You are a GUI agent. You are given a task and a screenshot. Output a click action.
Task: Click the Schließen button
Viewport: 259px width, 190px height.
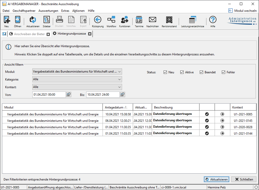coord(244,179)
